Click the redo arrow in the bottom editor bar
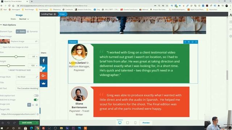 (x=14, y=123)
